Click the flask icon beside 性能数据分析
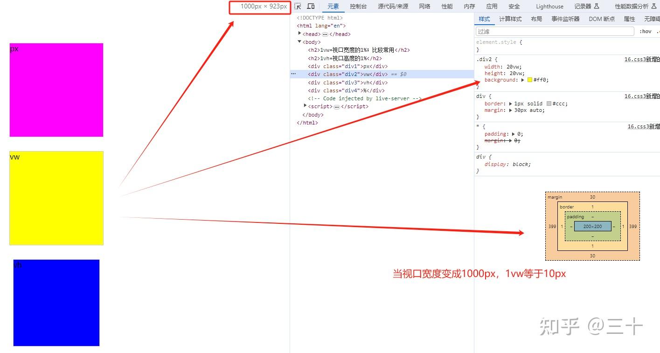660x353 pixels. pos(655,6)
